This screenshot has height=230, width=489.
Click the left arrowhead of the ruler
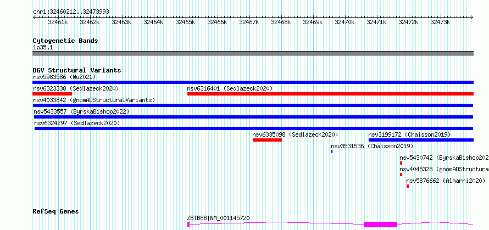tap(34, 17)
